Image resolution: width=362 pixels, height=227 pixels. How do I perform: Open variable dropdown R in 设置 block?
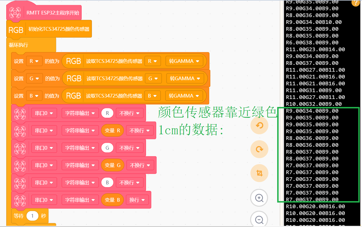coord(34,61)
